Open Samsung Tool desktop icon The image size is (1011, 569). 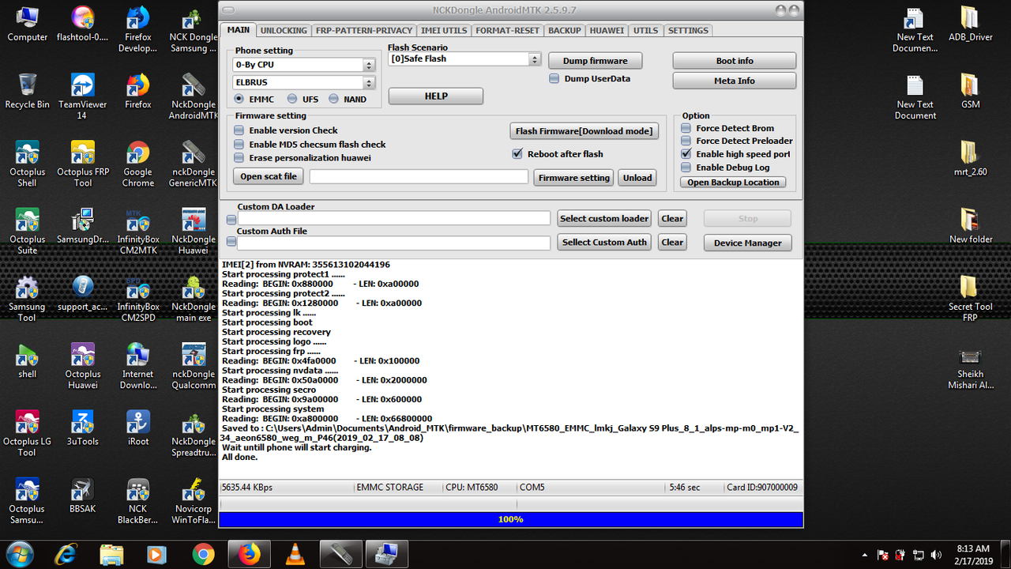point(28,299)
